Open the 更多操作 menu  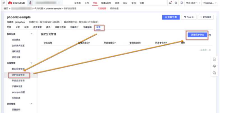tap(206, 17)
